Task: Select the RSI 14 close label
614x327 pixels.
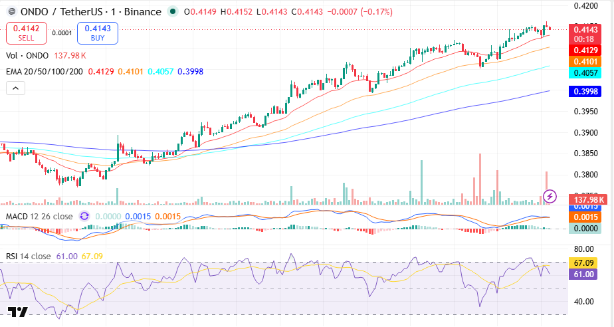Action: point(28,256)
